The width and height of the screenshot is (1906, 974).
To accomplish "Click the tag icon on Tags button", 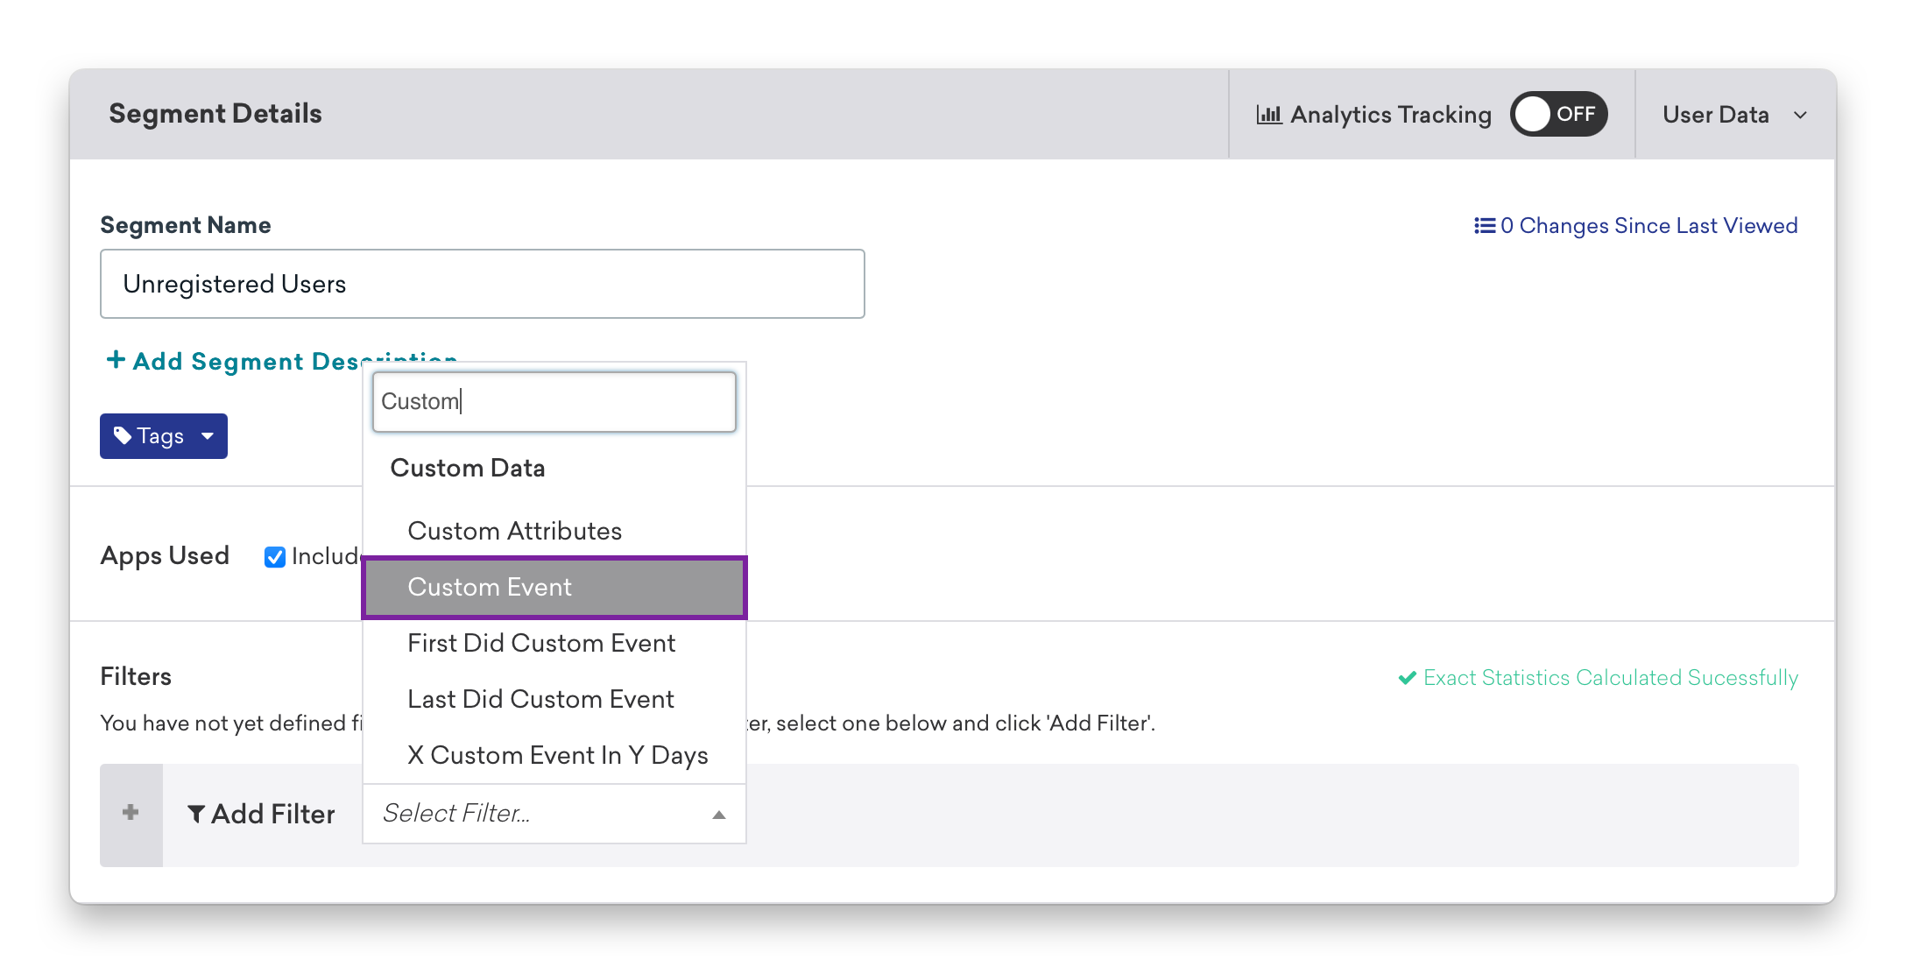I will [x=123, y=435].
